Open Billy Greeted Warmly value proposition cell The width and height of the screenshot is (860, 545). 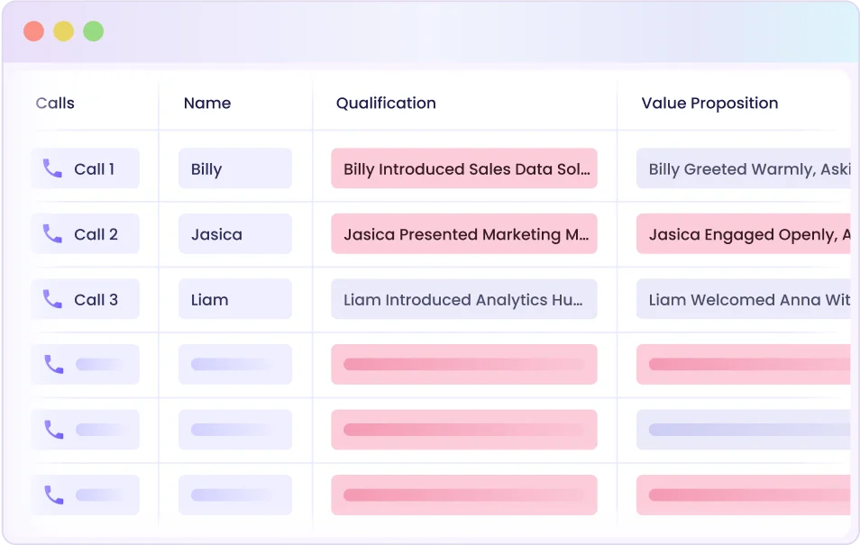pos(745,168)
